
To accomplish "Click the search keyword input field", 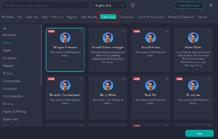I will coord(48,5).
